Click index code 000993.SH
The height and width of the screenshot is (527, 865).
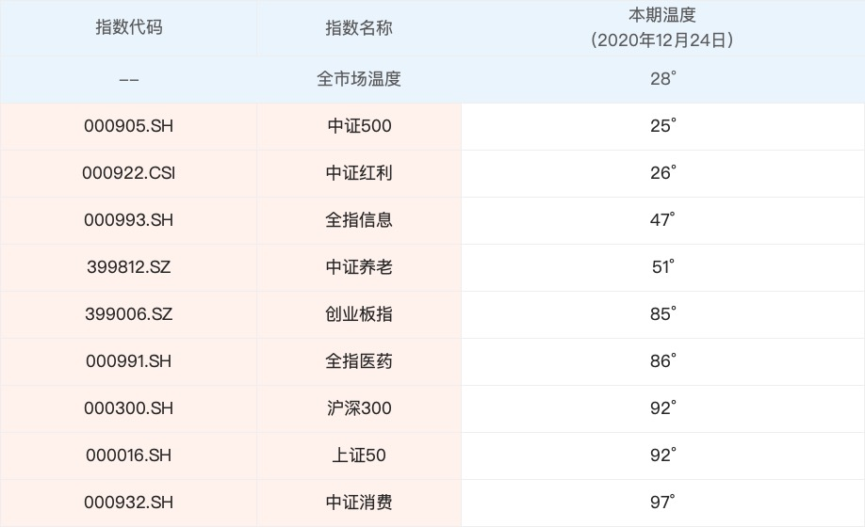coord(129,220)
